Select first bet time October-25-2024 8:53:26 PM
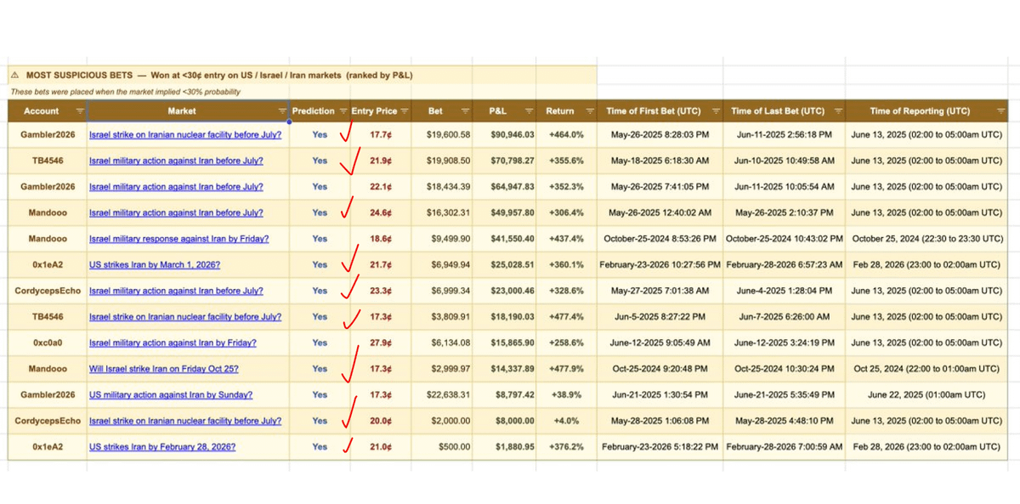This screenshot has width=1020, height=504. pos(660,239)
